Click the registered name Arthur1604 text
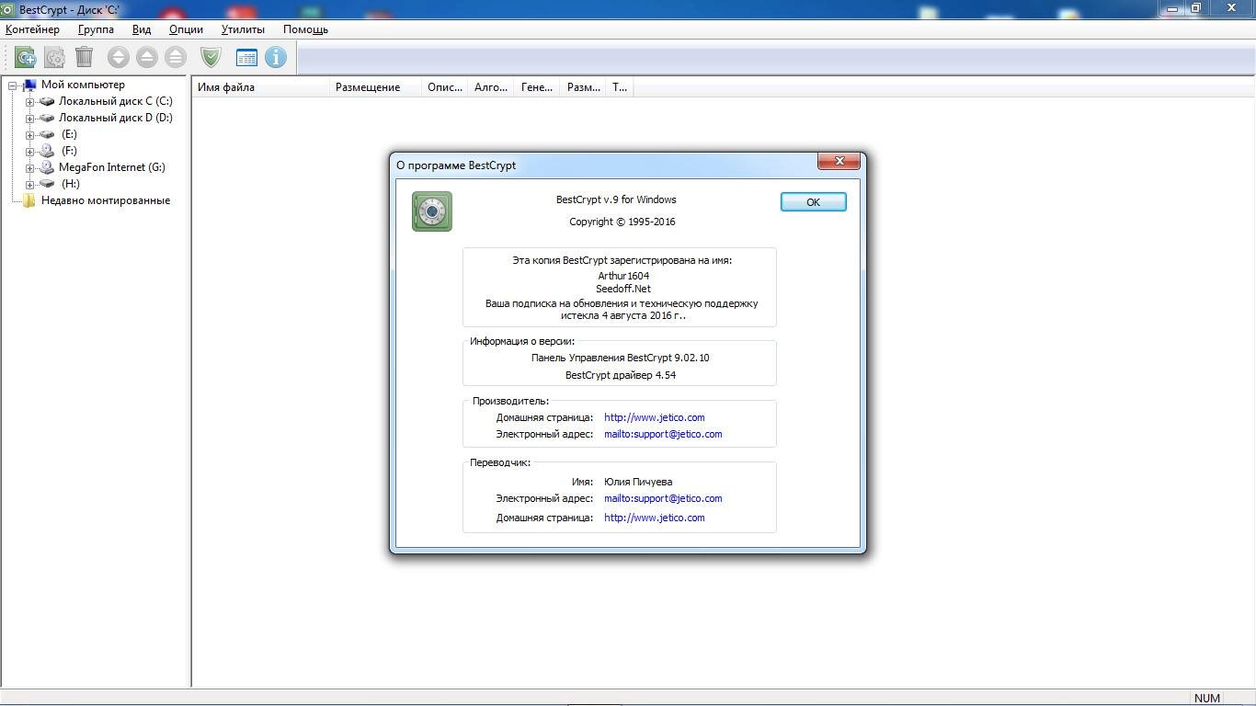 point(623,276)
